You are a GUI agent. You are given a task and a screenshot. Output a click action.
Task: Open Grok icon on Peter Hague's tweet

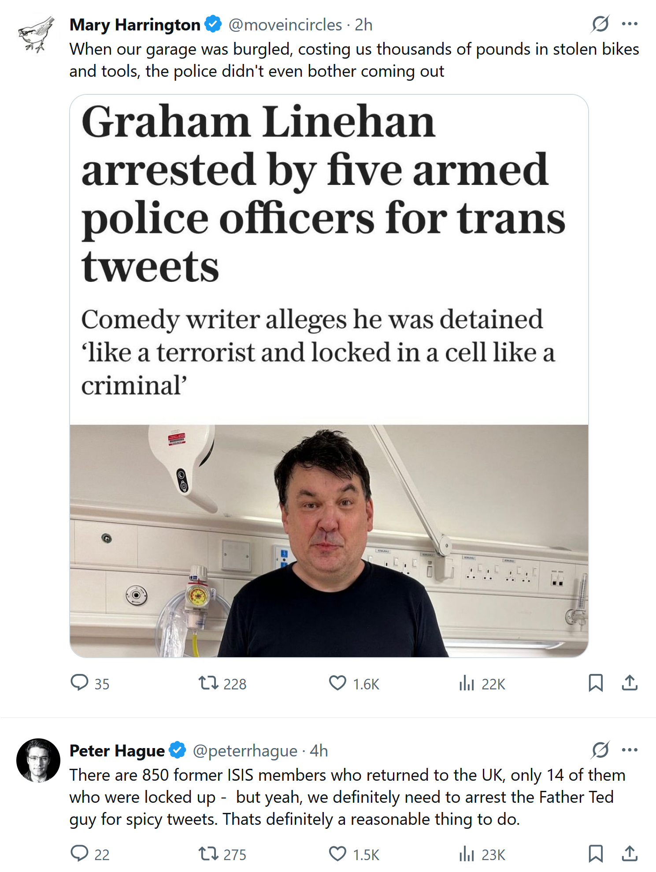(600, 750)
